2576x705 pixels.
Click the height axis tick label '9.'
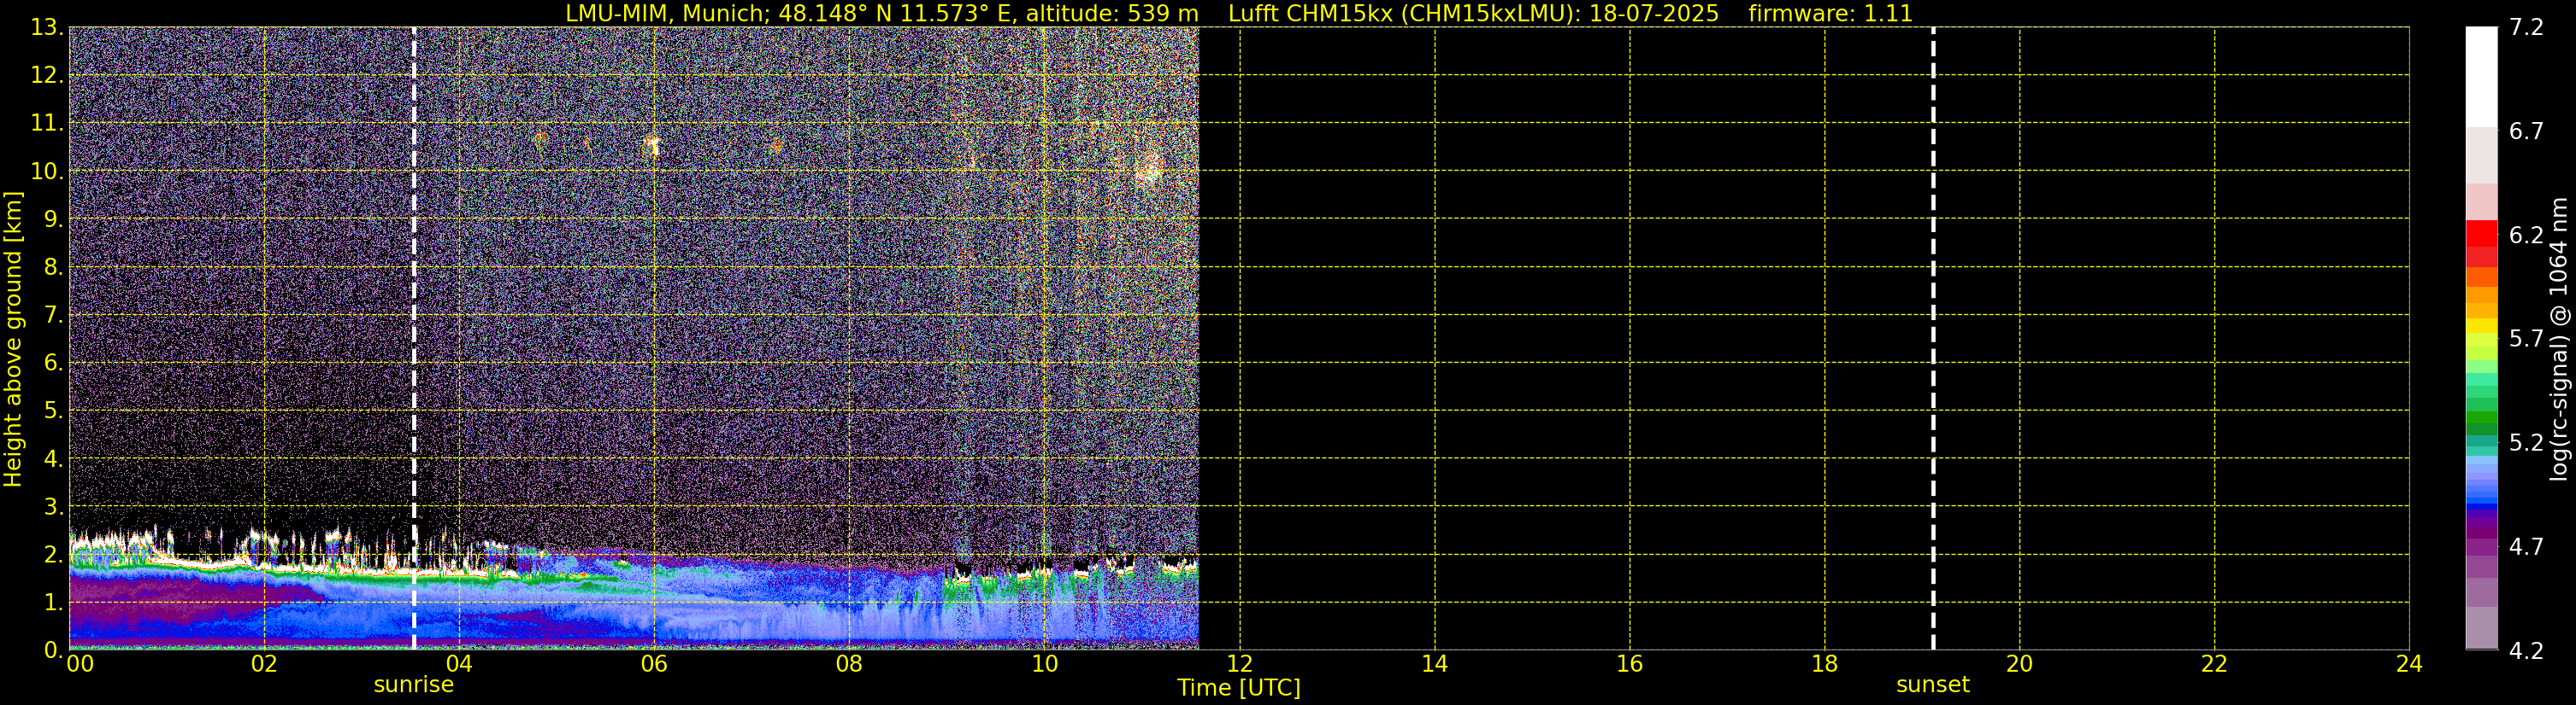(x=53, y=219)
